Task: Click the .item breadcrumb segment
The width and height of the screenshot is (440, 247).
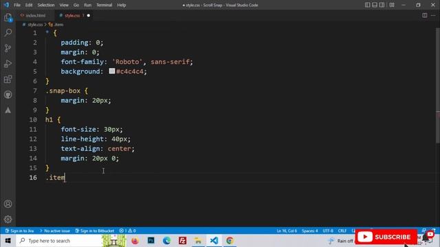Action: tap(56, 25)
